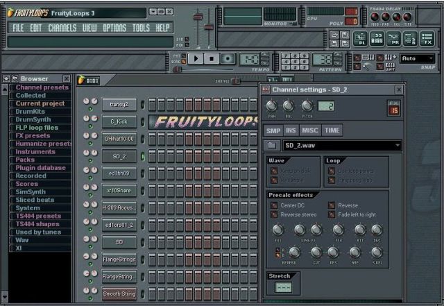Image resolution: width=444 pixels, height=306 pixels.
Task: Click the folder icon beside SD_2.wav
Action: [x=272, y=145]
